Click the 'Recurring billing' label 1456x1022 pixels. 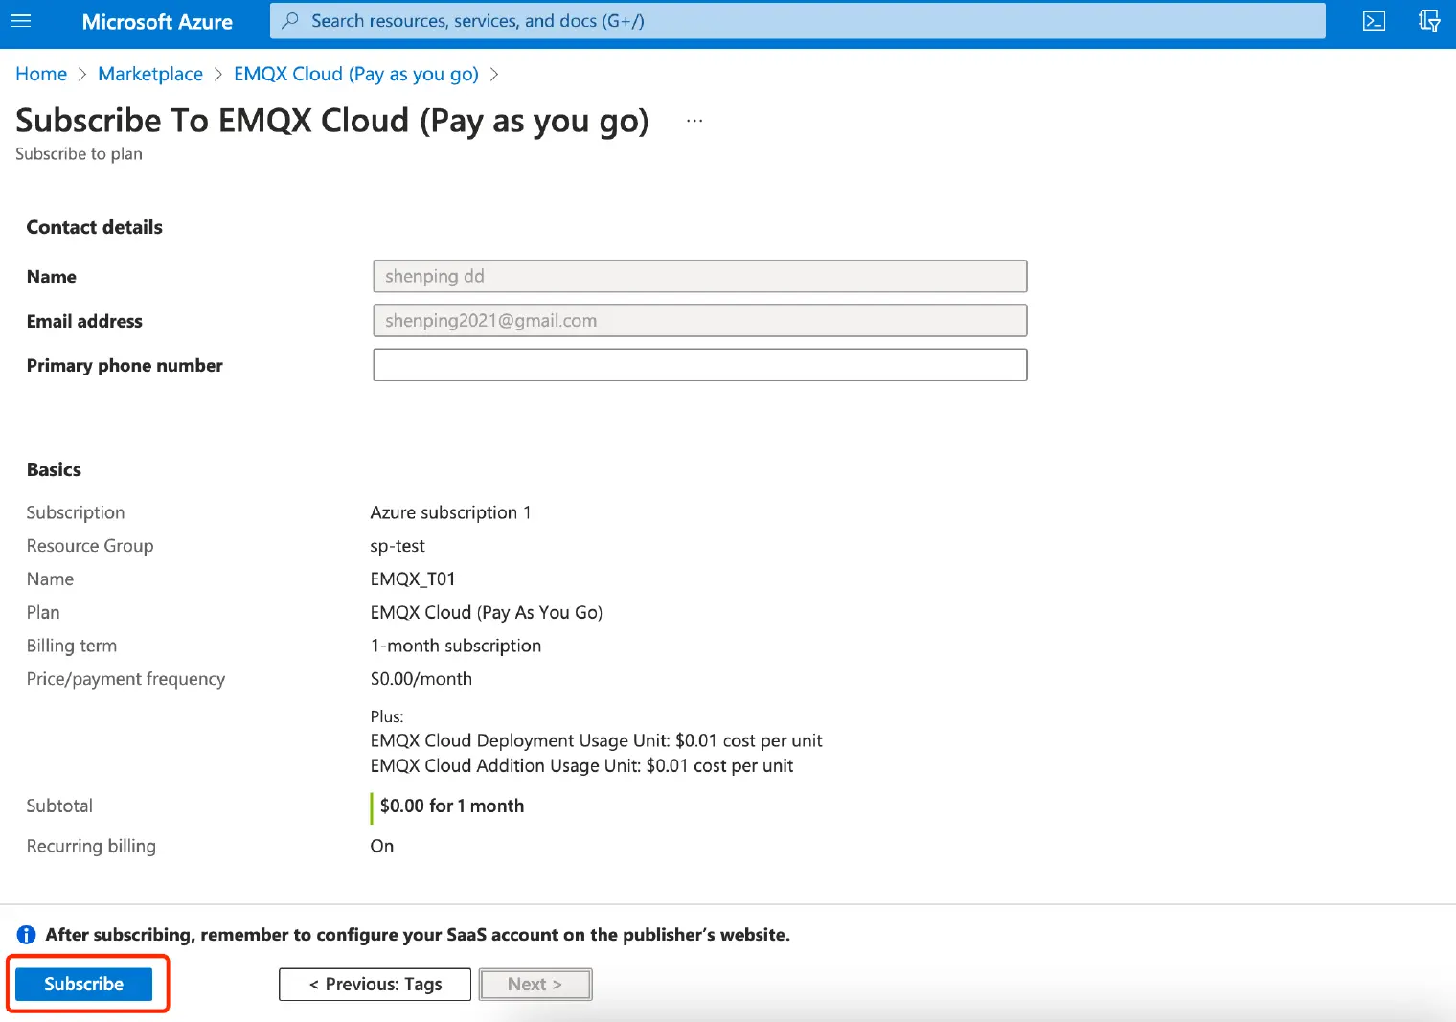(91, 846)
